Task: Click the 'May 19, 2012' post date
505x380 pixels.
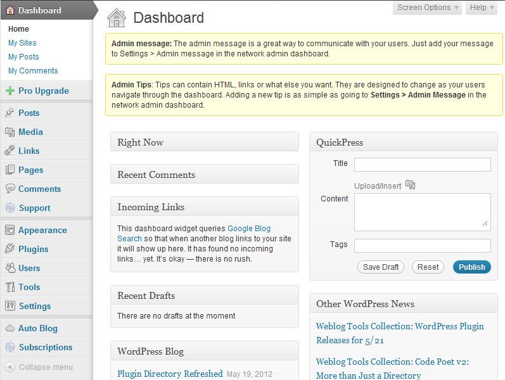Action: click(x=250, y=374)
